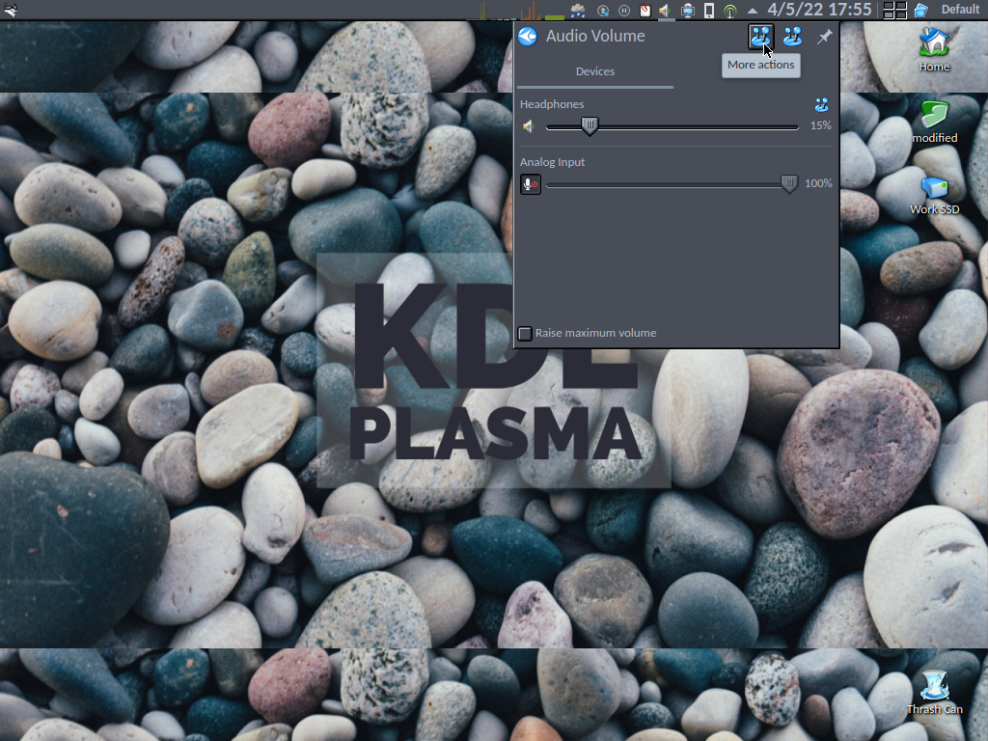Open the More actions menu button

click(x=760, y=37)
